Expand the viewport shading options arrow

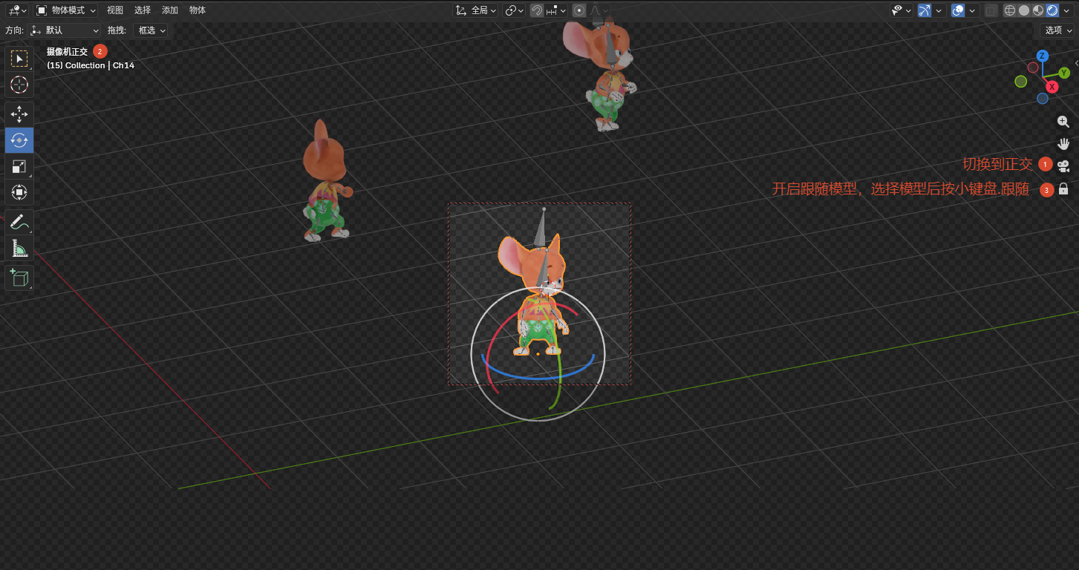click(x=1067, y=10)
